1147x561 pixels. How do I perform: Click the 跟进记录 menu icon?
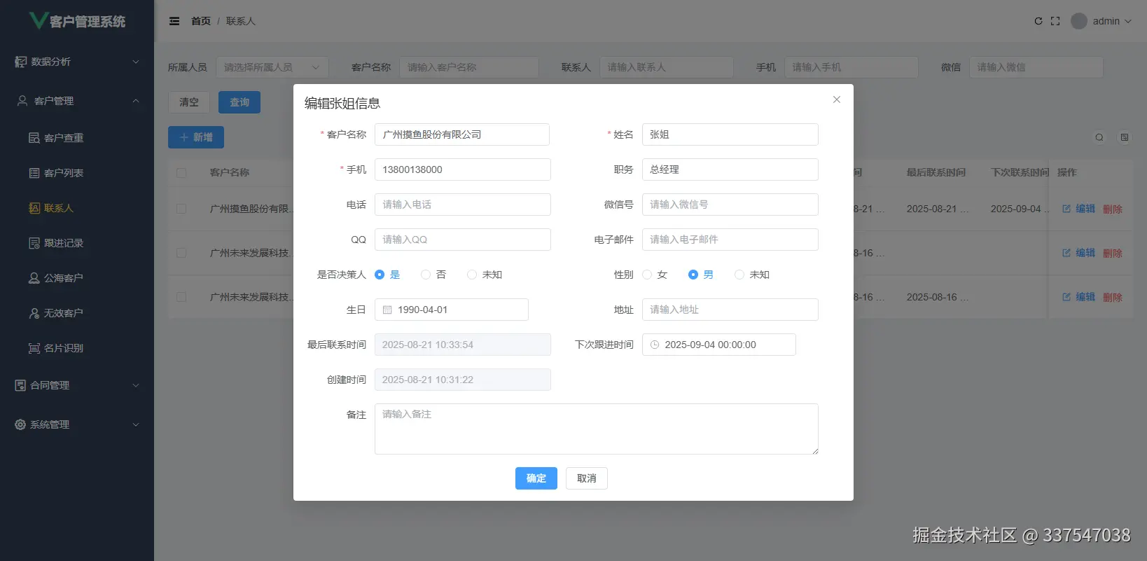[34, 243]
